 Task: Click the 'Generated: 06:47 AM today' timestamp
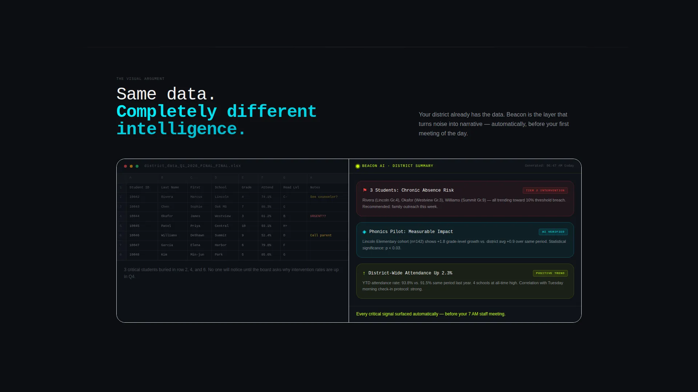(549, 166)
